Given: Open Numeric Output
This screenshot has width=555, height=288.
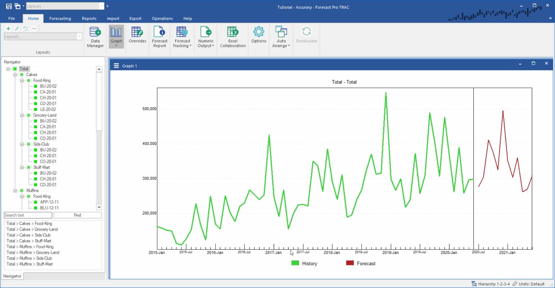Looking at the screenshot, I should [206, 36].
